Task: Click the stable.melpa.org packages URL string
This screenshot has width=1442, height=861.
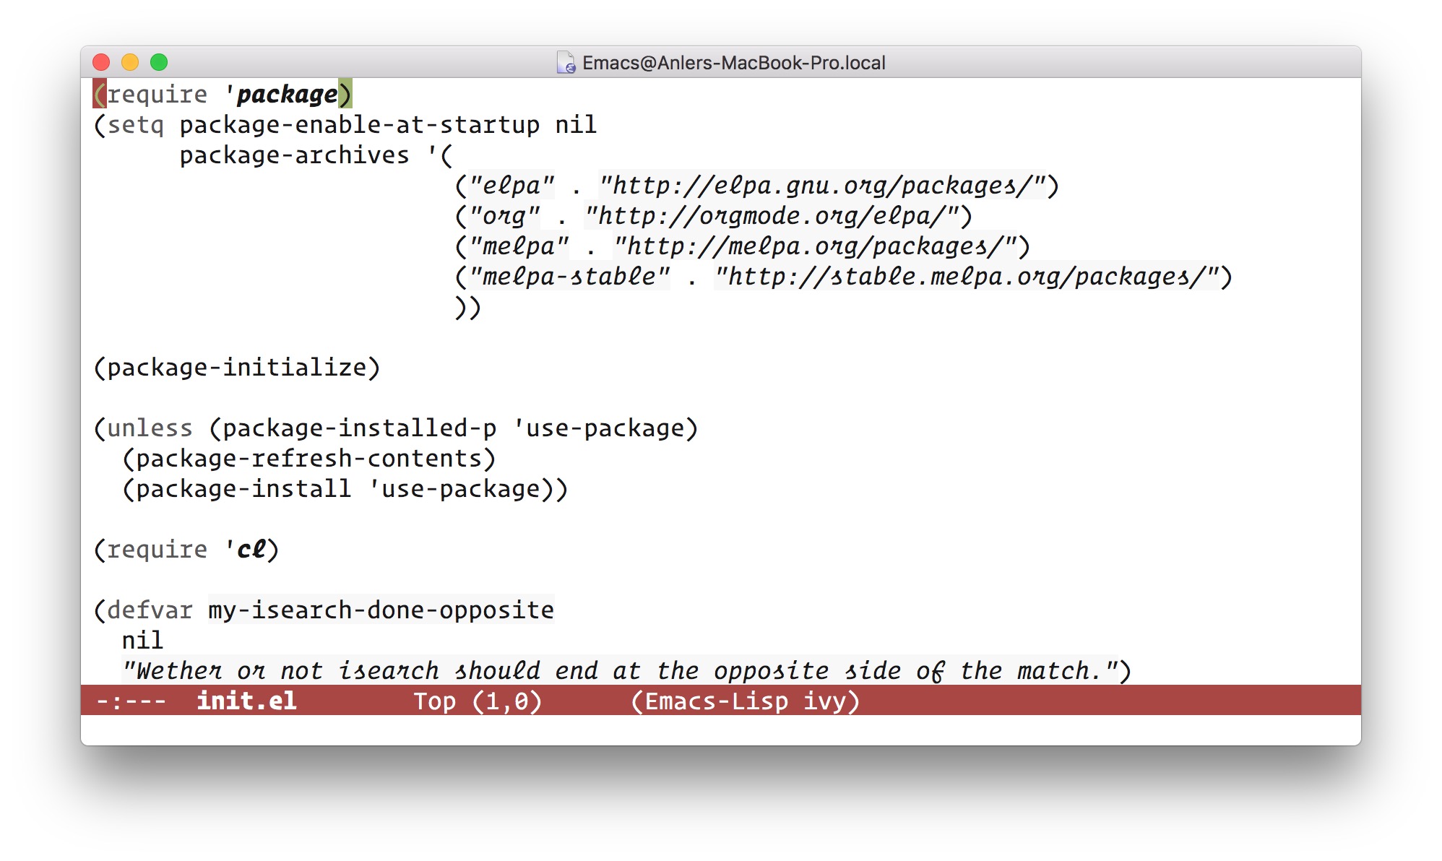Action: [967, 277]
